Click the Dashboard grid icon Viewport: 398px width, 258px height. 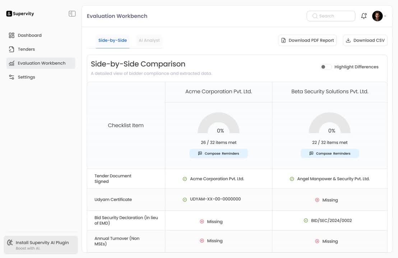coord(11,35)
